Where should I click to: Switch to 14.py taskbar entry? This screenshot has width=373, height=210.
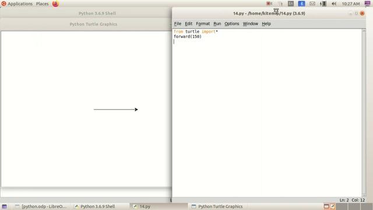(159, 206)
